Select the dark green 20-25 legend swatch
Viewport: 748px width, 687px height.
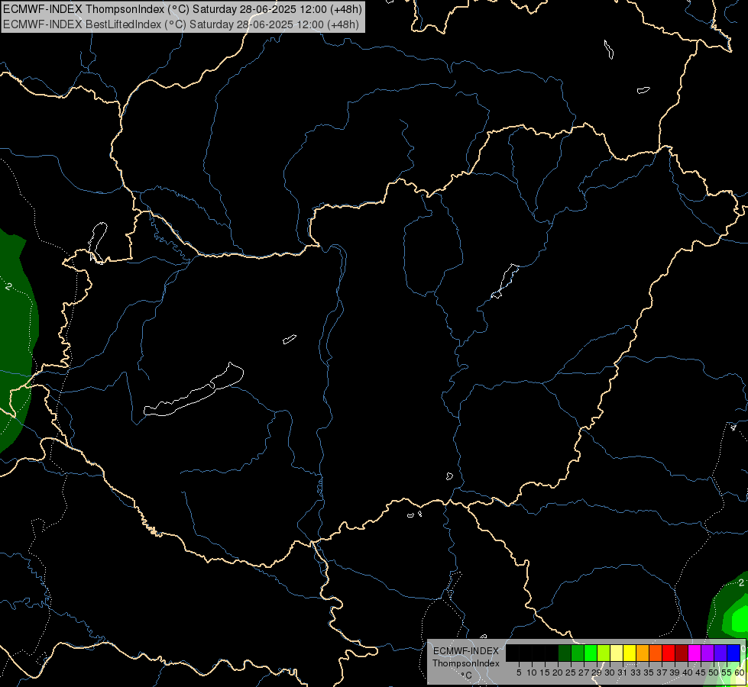click(565, 653)
